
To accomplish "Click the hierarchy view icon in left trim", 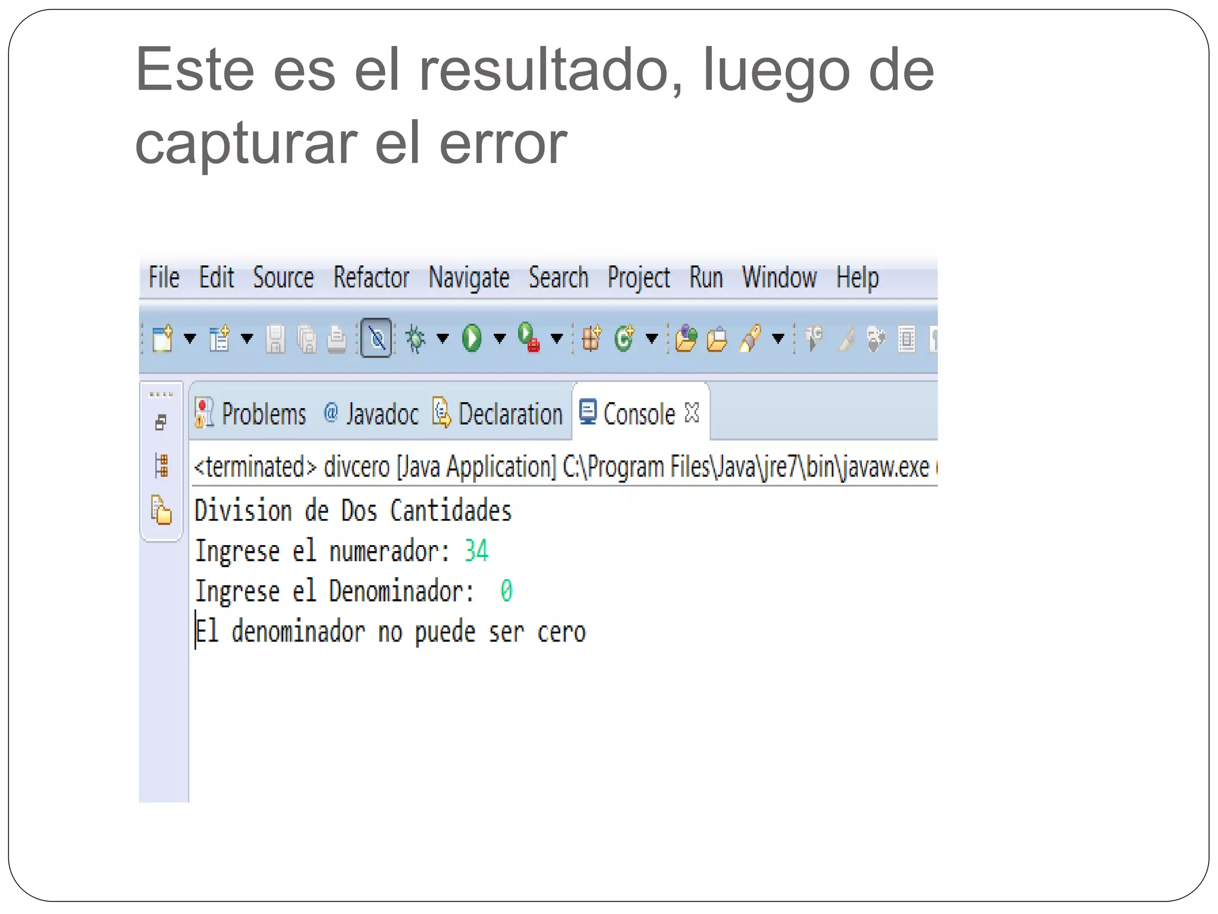I will tap(161, 465).
